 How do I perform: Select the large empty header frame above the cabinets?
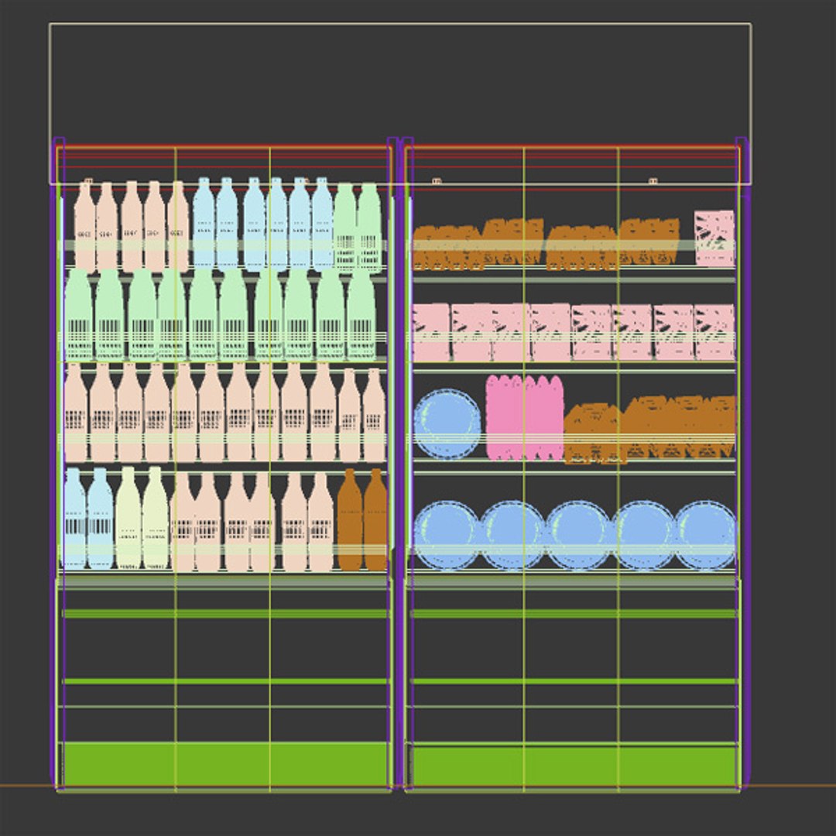[x=400, y=104]
